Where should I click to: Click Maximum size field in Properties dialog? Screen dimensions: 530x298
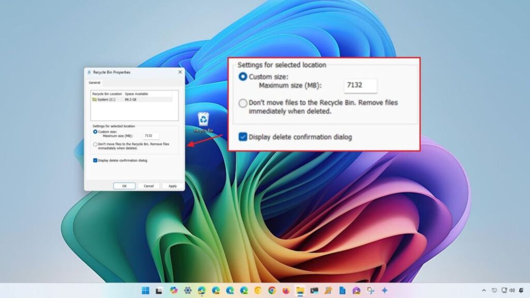coord(151,136)
